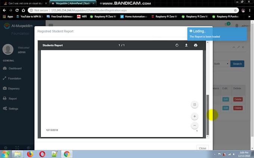Viewport: 254px width, 158px height.
Task: Open File Explorer from the taskbar
Action: pyautogui.click(x=18, y=154)
